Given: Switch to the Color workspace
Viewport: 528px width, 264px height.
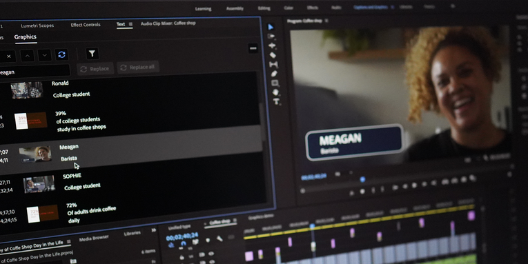Looking at the screenshot, I should (x=289, y=8).
